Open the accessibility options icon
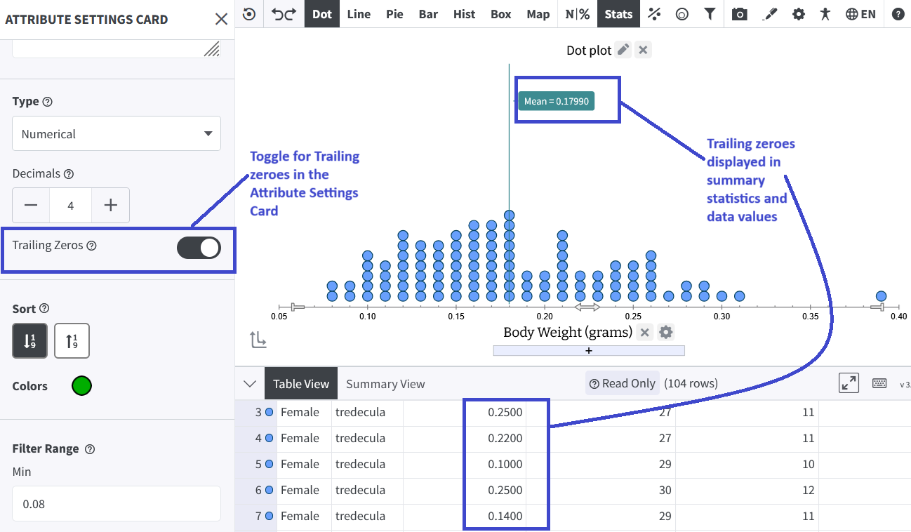 click(x=825, y=14)
